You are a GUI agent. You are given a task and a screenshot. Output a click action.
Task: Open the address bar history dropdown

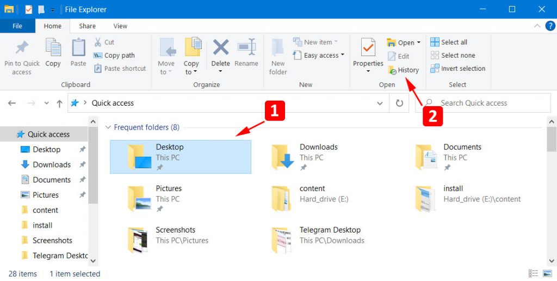pos(380,103)
